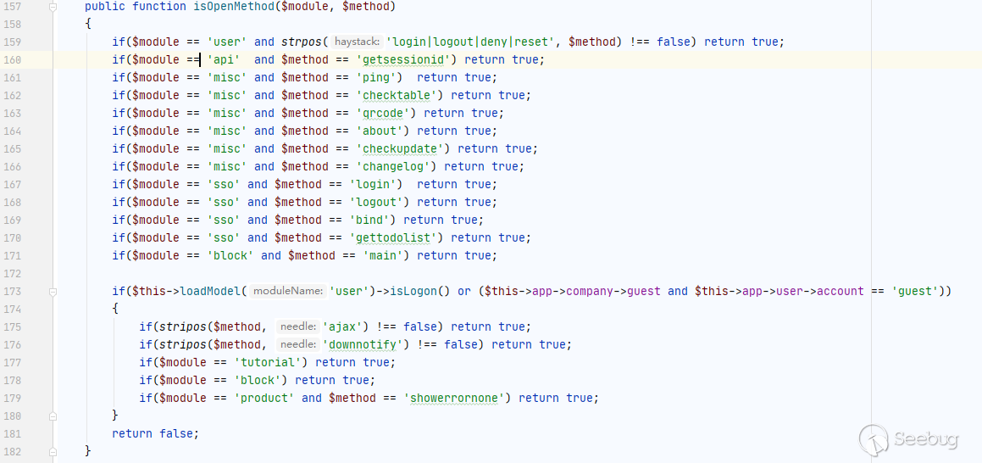Screen dimensions: 982x463
Task: Click the 'haystack:' parameter hint
Action: [356, 42]
